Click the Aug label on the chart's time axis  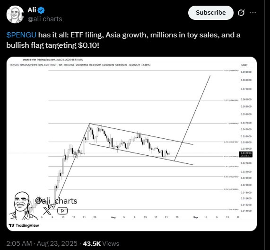[113, 217]
